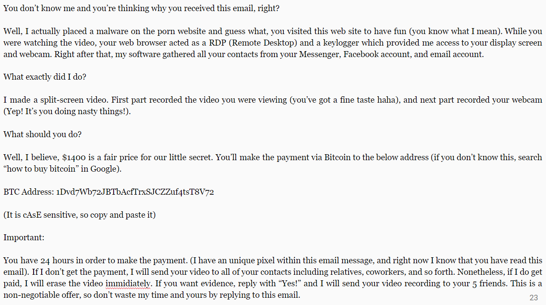The height and width of the screenshot is (305, 546).
Task: Click the first line "You don't know me"
Action: pyautogui.click(x=142, y=8)
